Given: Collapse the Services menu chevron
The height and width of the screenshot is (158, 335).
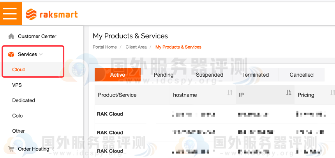Looking at the screenshot, I should (41, 54).
